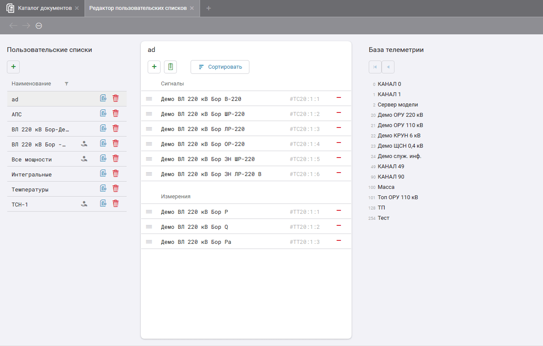
Task: Click the 'Сортировать' button
Action: coord(220,67)
